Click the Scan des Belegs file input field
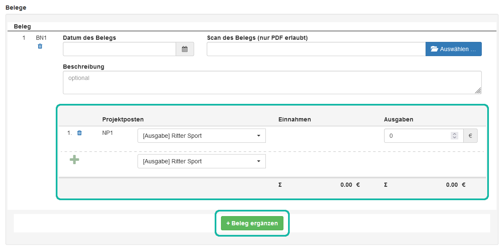This screenshot has height=250, width=504. (314, 49)
